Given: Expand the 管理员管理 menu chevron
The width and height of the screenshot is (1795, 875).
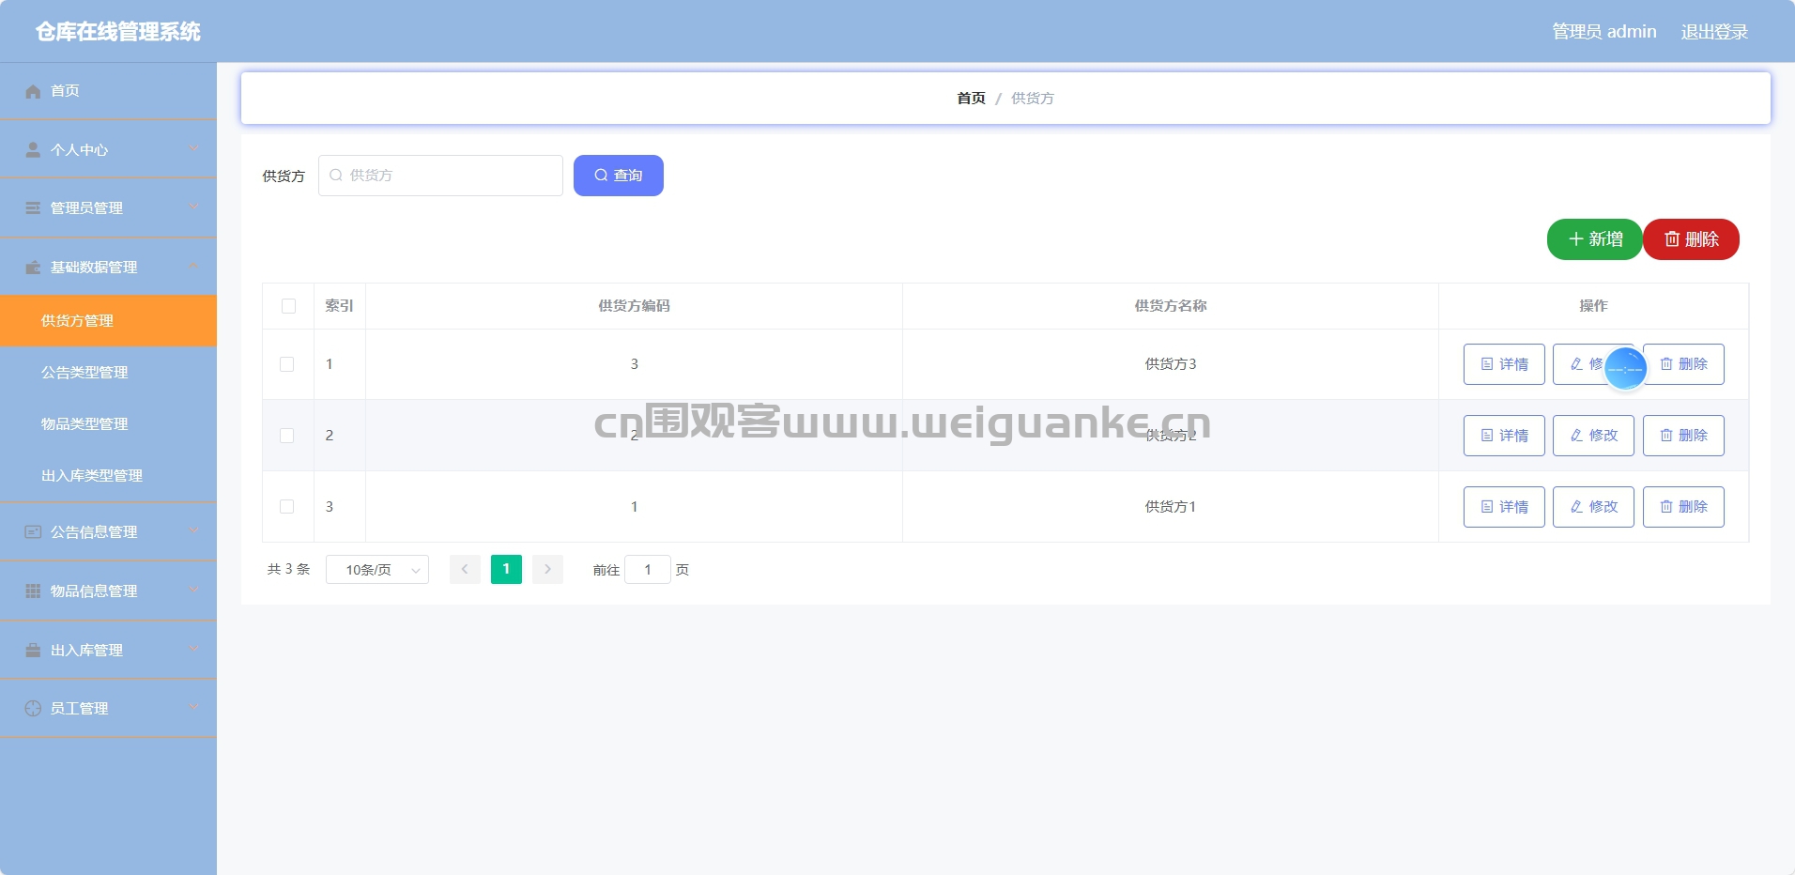Looking at the screenshot, I should click(194, 207).
